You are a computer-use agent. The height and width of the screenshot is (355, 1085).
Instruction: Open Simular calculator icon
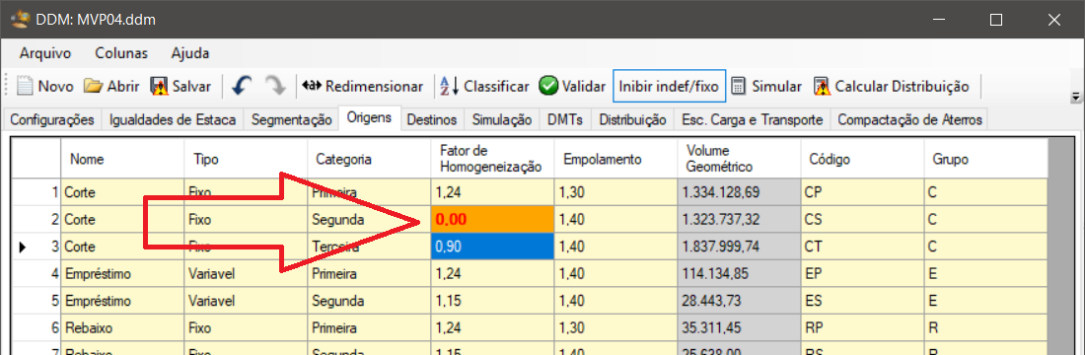739,87
